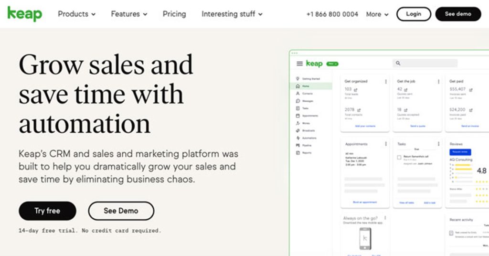Image resolution: width=489 pixels, height=256 pixels.
Task: Click the dashboard search input field
Action: 425,64
